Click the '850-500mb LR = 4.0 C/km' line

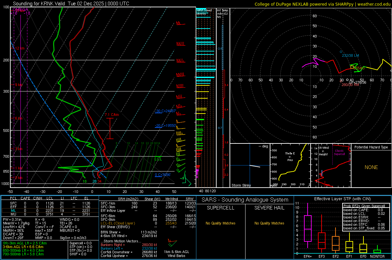[23, 250]
